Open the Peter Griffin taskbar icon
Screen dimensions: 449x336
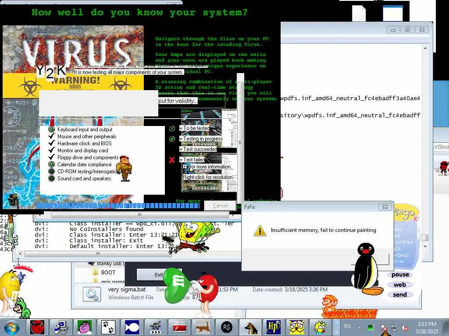click(x=85, y=327)
